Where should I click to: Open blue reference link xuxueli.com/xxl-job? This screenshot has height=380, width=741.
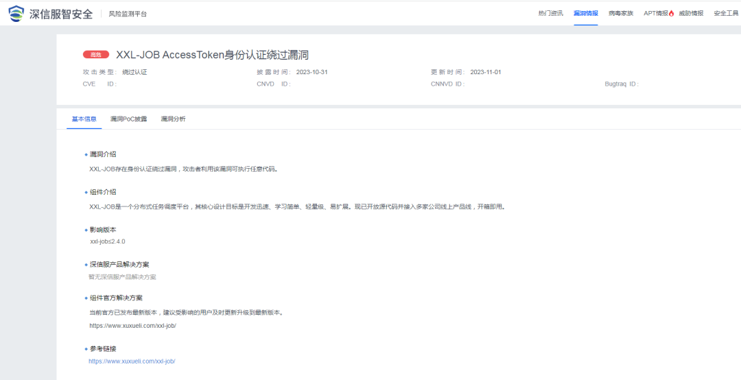132,361
